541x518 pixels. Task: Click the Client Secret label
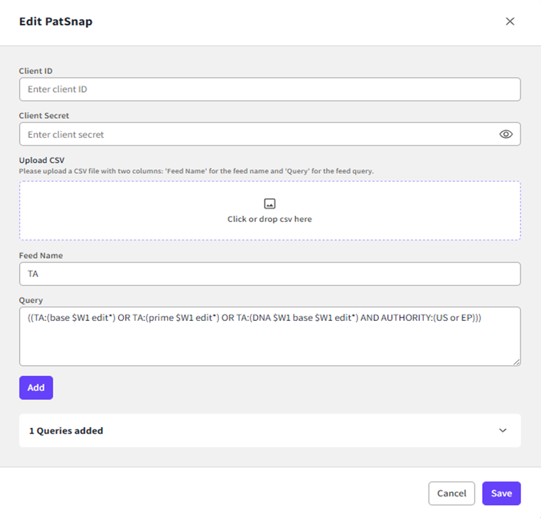pos(44,115)
